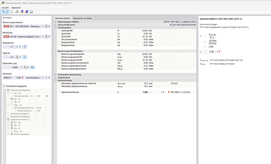This screenshot has height=164, width=271.
Task: Click the last toolbar icon with red arrows
Action: (31, 12)
